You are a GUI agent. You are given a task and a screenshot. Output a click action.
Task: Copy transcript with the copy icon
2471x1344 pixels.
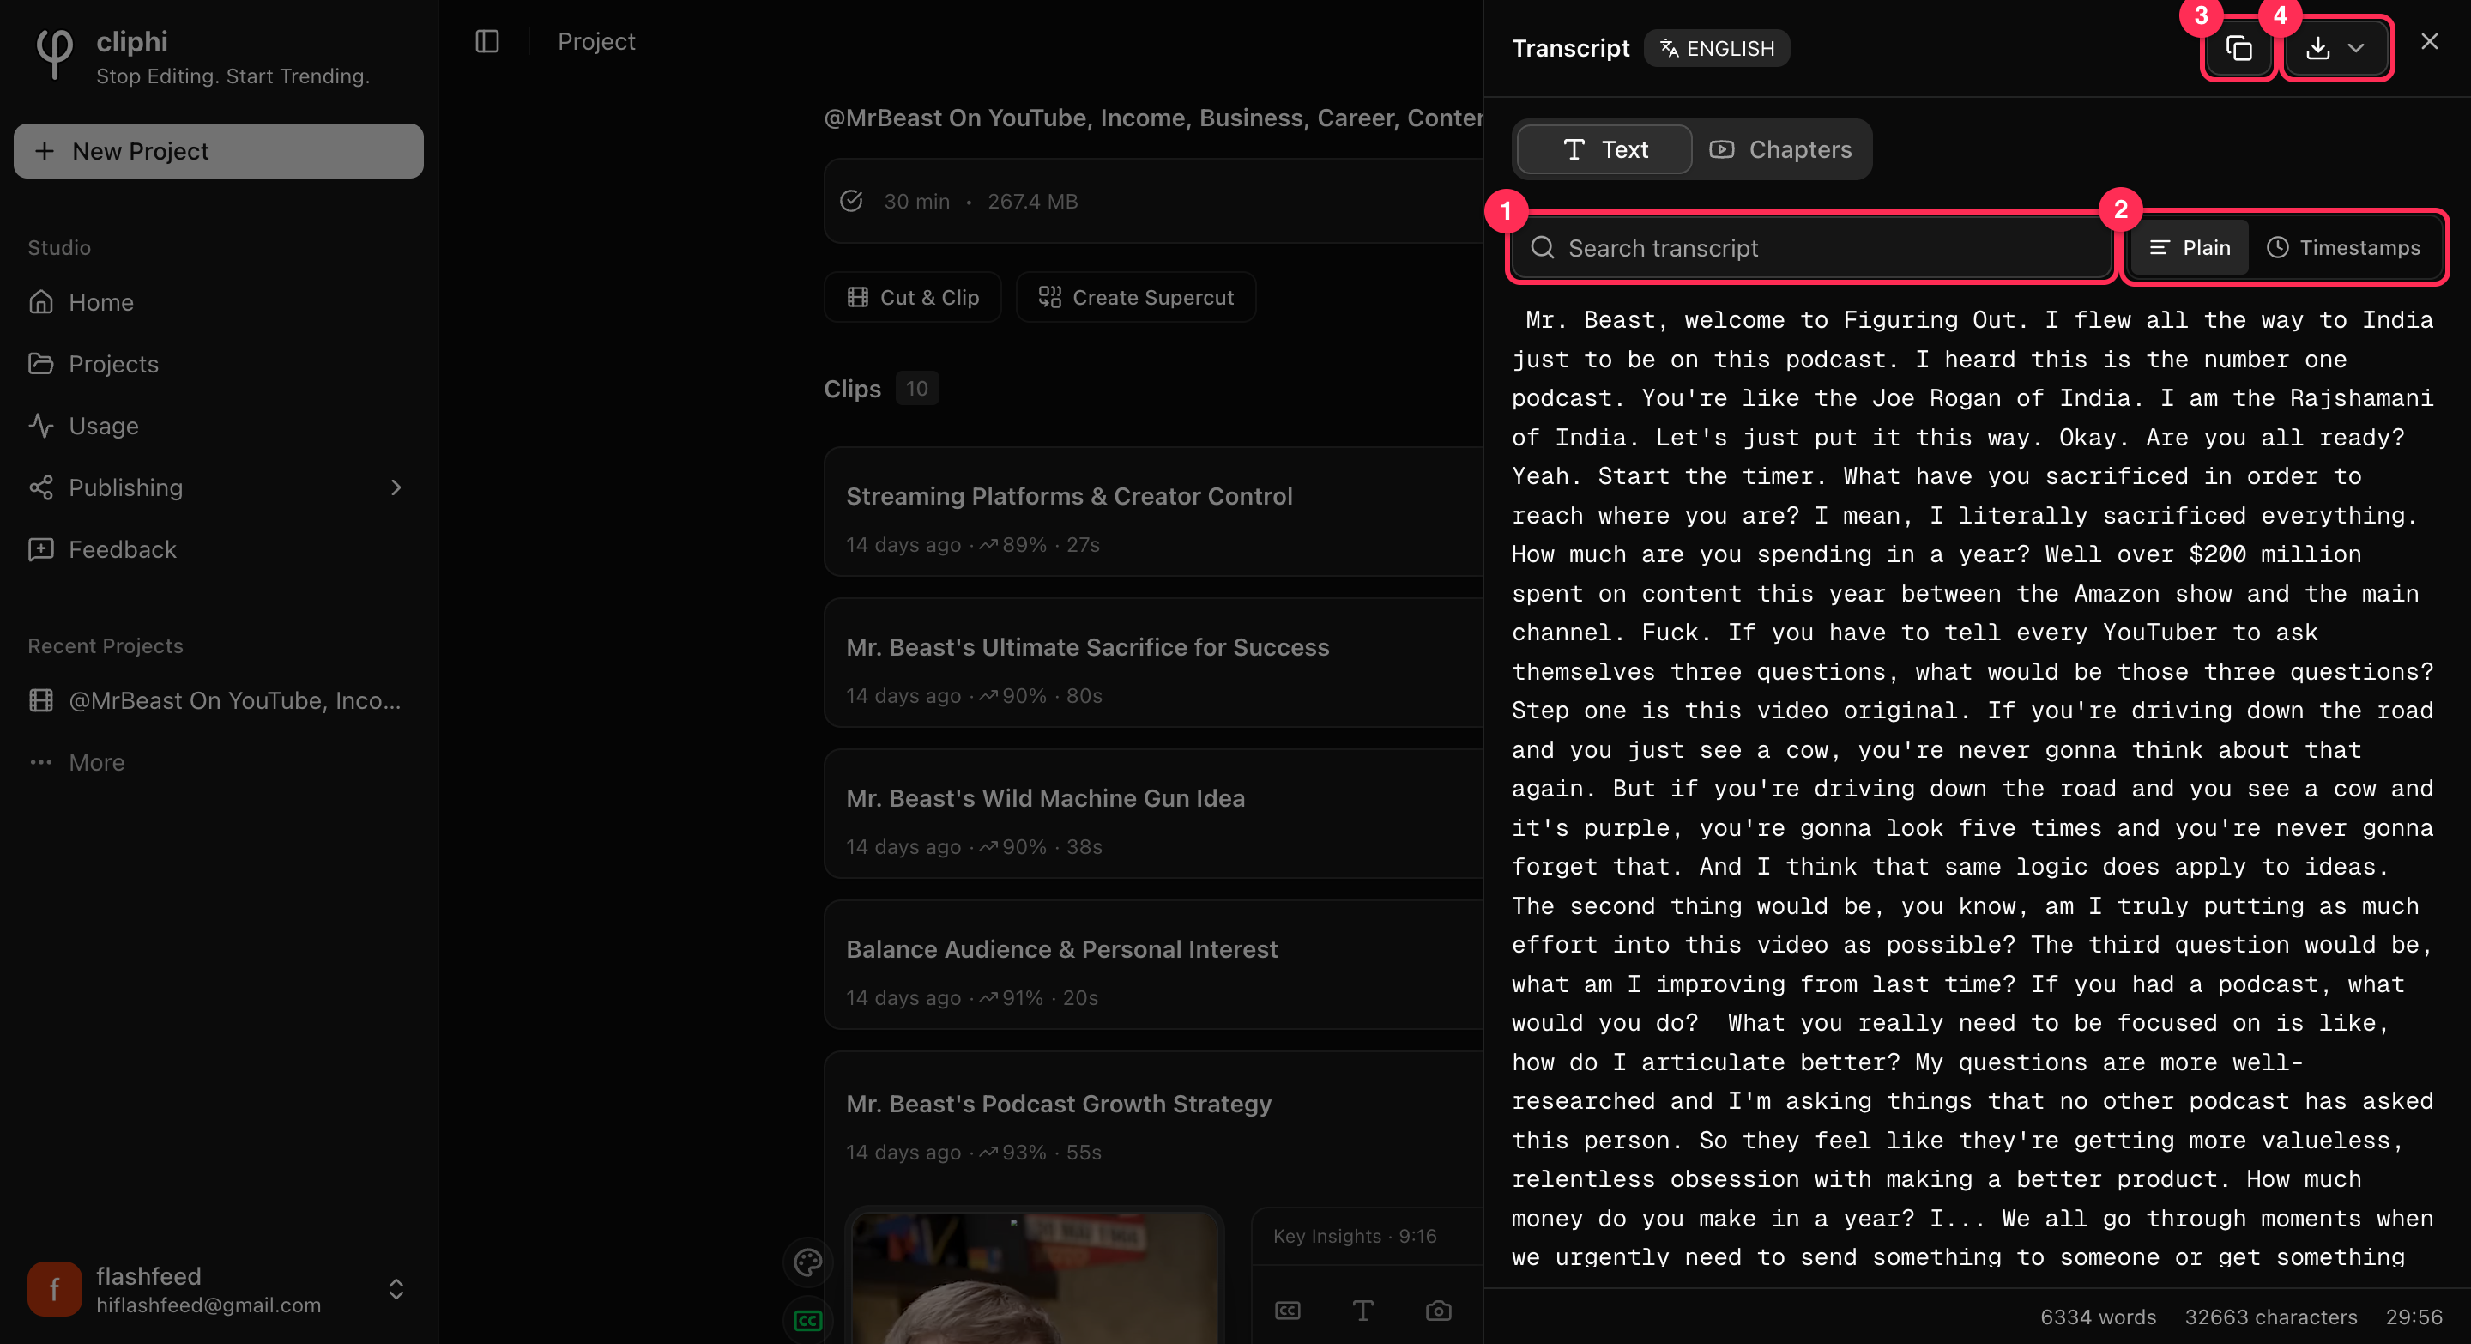[2238, 48]
